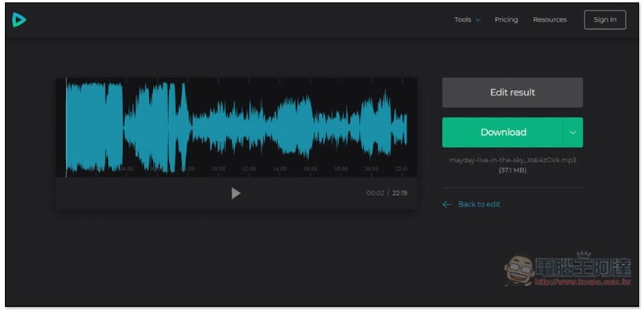Go to the Pricing page

click(x=506, y=19)
